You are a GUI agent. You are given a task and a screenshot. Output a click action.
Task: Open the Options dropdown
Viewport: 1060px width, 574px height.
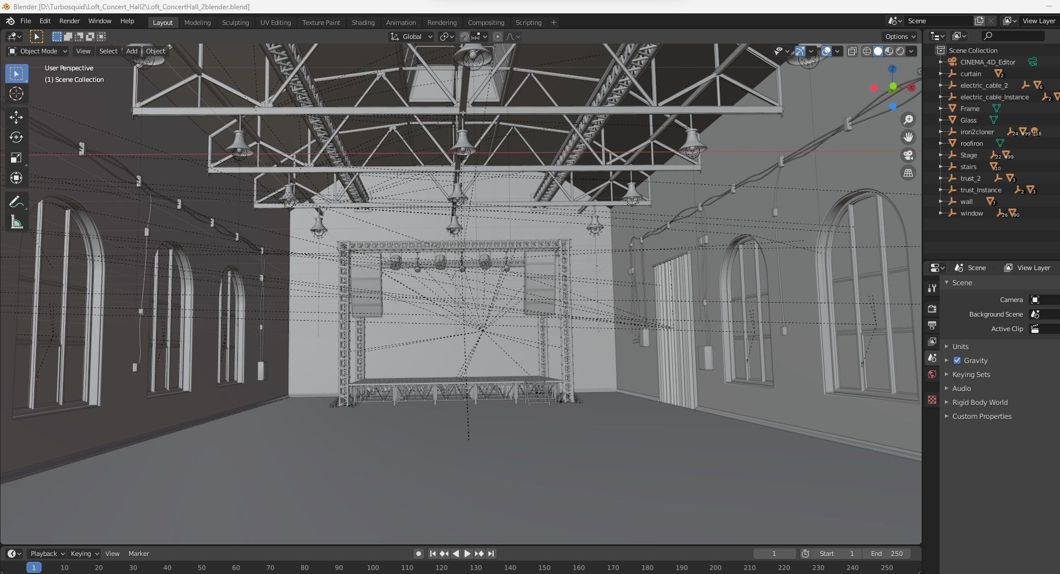[x=900, y=37]
